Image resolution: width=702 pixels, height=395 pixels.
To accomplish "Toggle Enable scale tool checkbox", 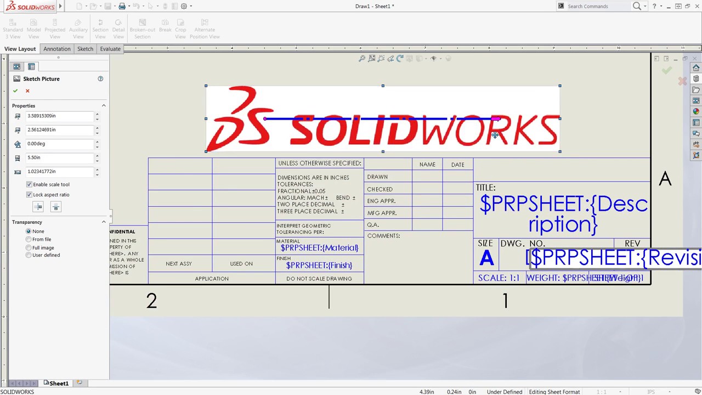I will pyautogui.click(x=29, y=184).
